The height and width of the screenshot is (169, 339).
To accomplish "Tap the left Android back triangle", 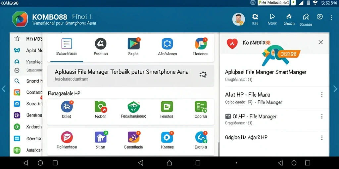I will point(26,163).
